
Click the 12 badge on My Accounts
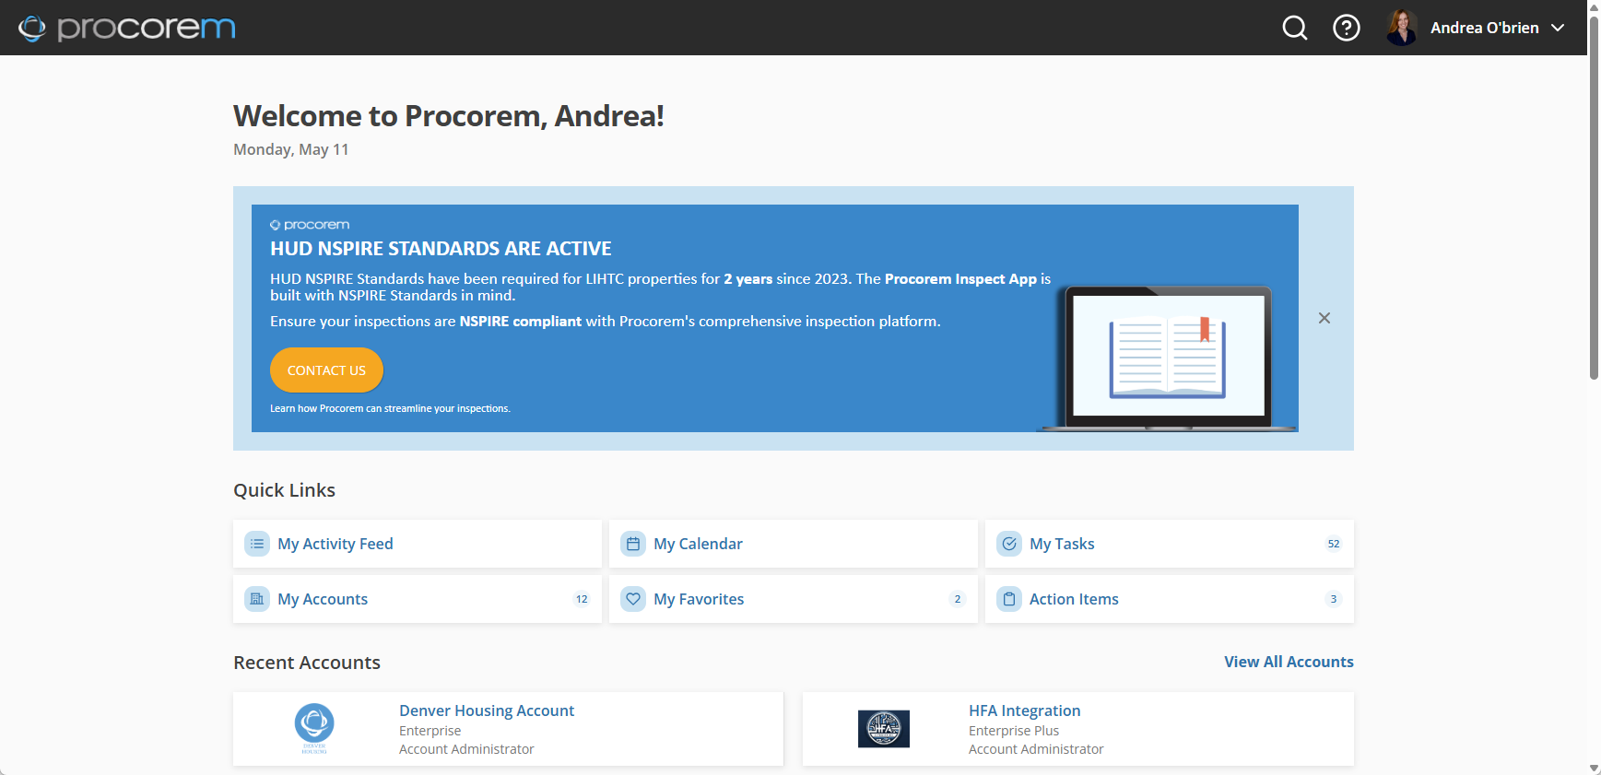tap(582, 599)
